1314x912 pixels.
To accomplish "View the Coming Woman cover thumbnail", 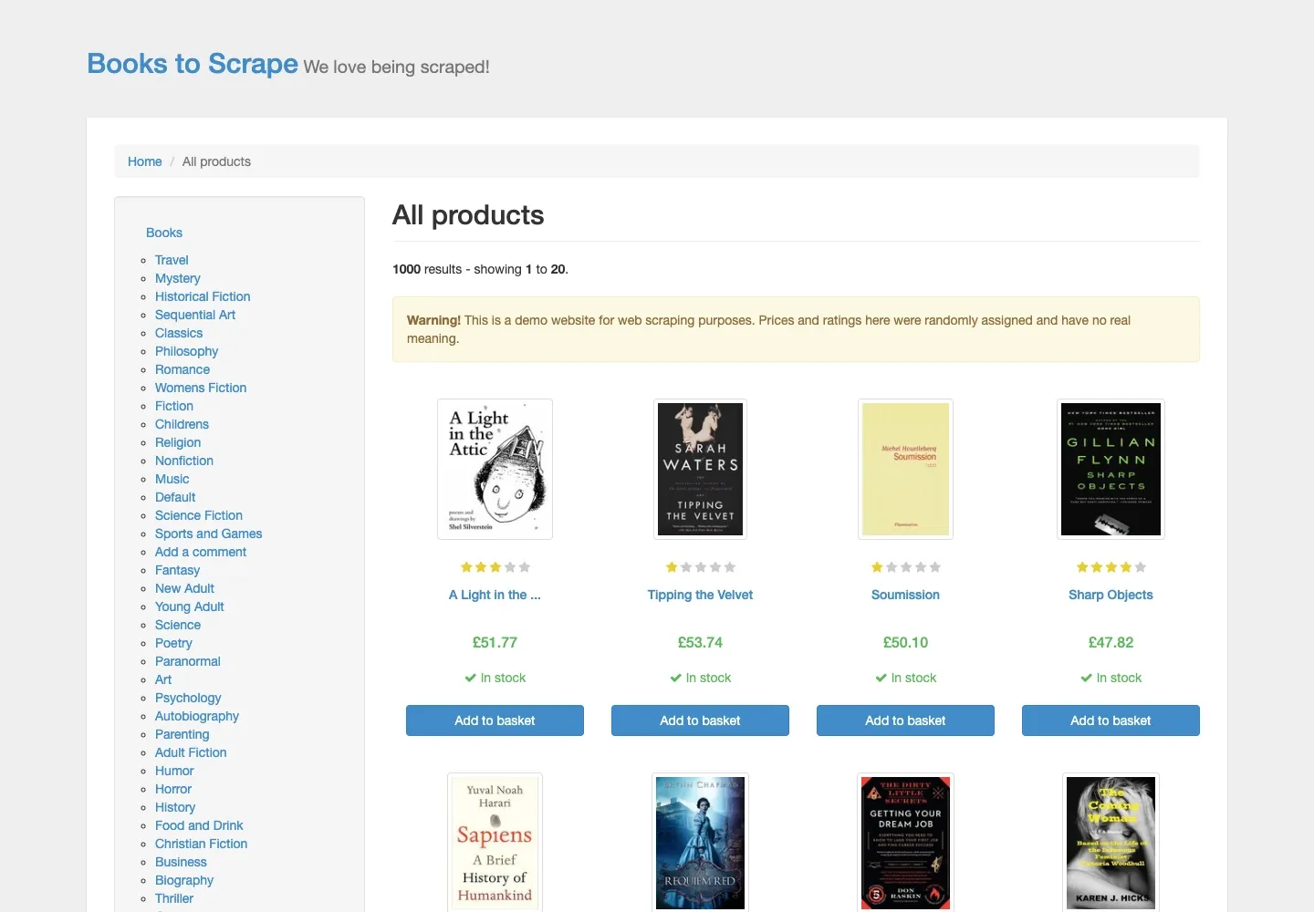I will 1111,842.
